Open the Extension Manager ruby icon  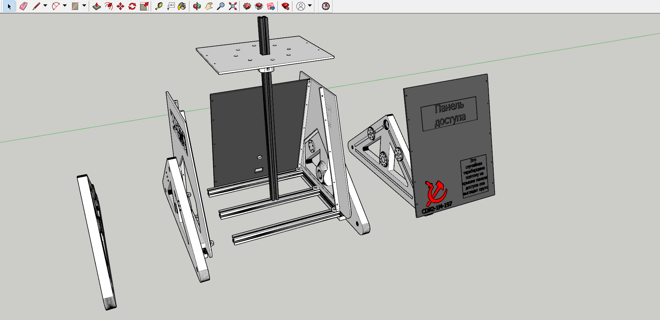coord(285,6)
